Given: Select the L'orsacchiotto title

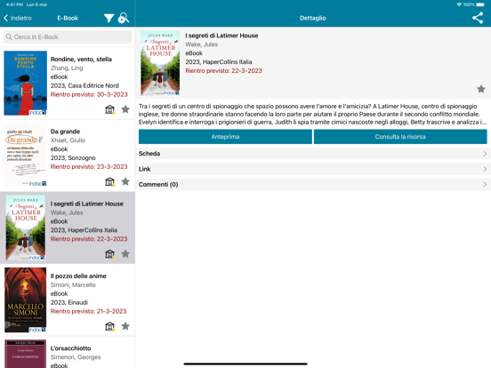Looking at the screenshot, I should tap(70, 348).
